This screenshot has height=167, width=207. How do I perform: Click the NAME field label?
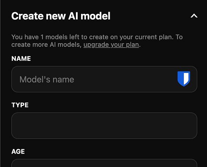pos(21,58)
